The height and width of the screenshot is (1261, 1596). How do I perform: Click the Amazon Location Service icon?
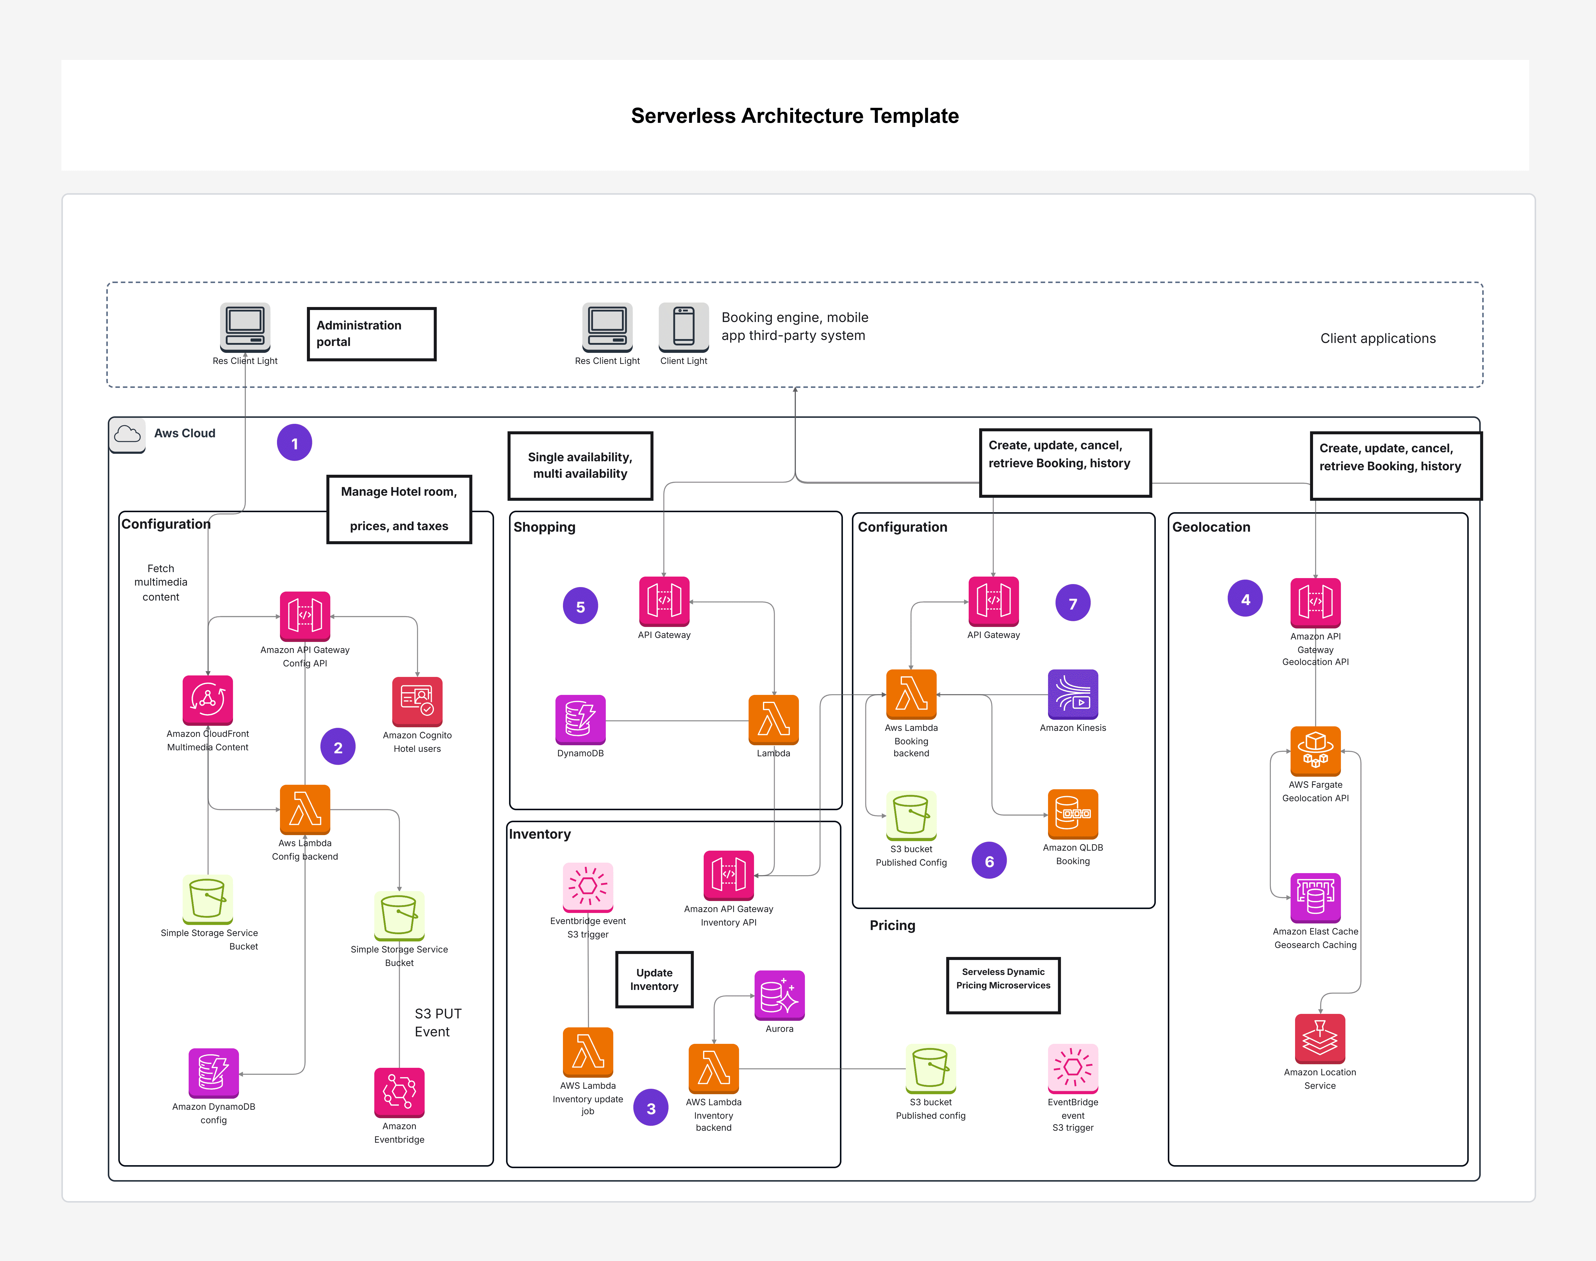1319,1039
